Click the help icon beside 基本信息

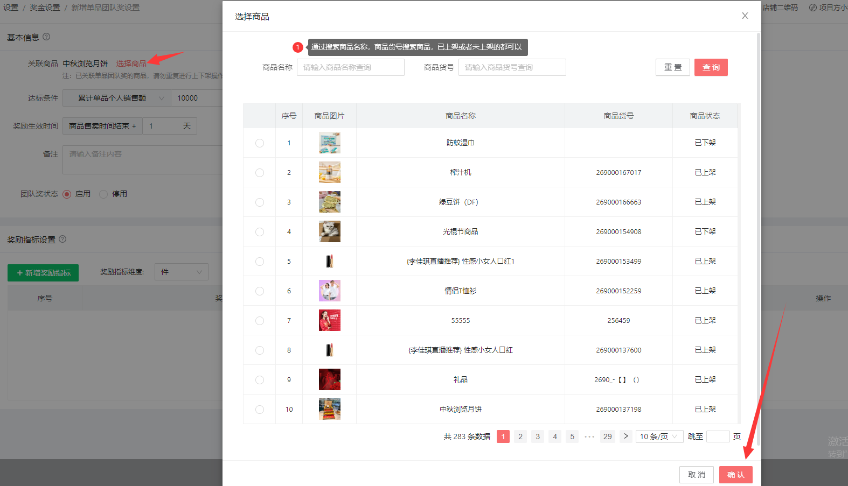[x=46, y=37]
